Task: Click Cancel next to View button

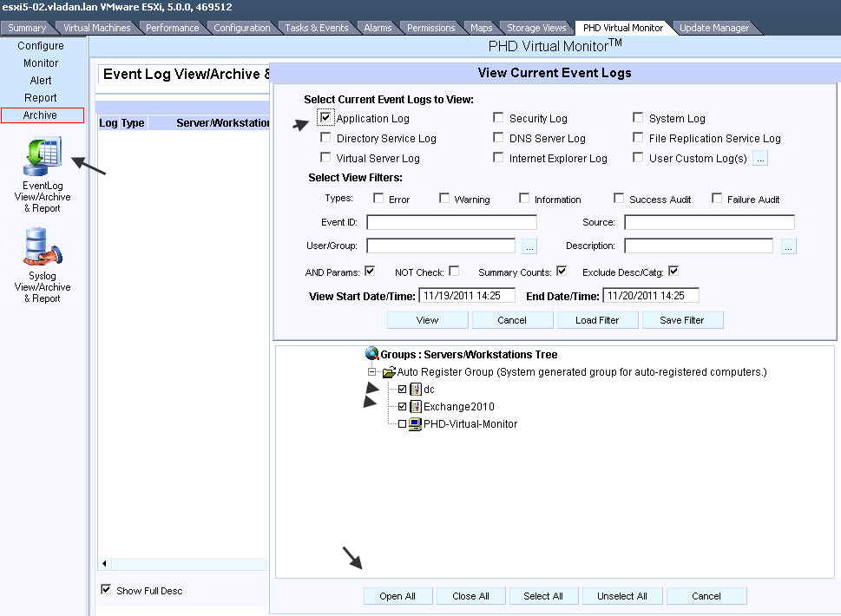Action: [512, 320]
